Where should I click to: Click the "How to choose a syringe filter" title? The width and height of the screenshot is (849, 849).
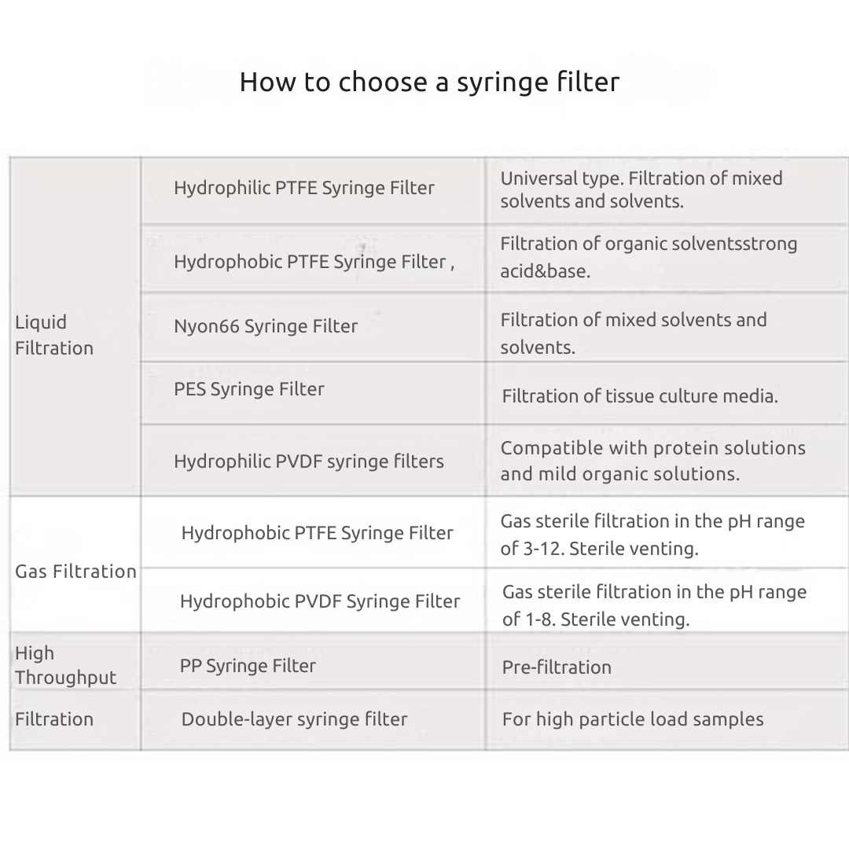(429, 82)
